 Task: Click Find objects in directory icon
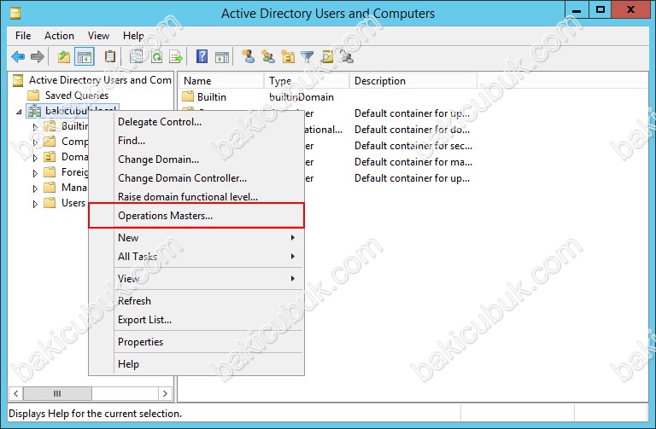(327, 56)
